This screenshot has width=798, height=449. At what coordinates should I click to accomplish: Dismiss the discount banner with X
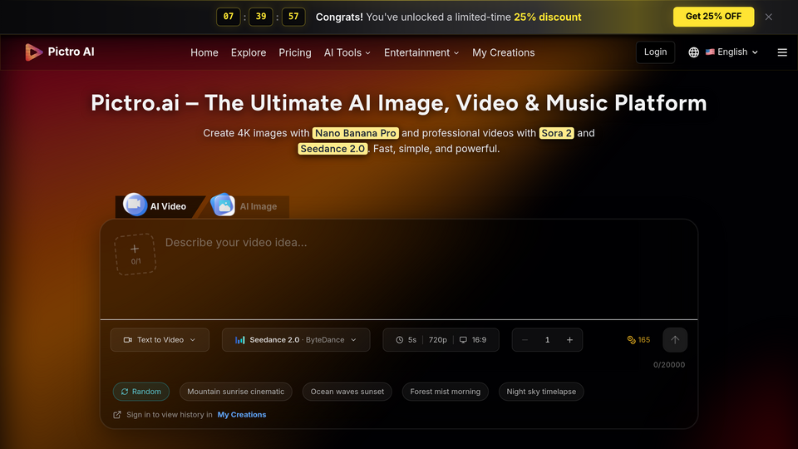coord(768,17)
